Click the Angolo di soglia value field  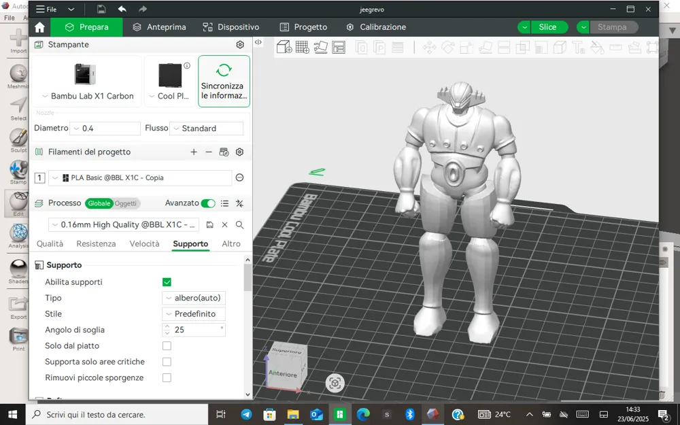pyautogui.click(x=194, y=330)
